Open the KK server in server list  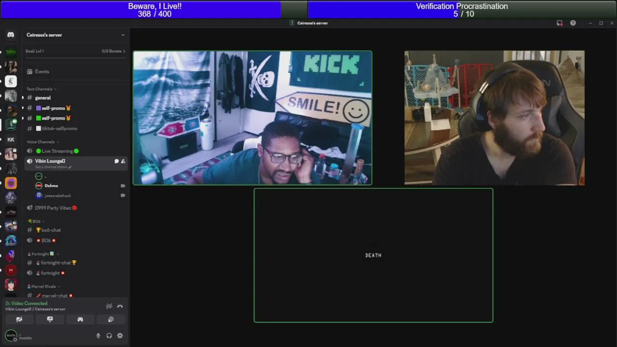tap(11, 139)
